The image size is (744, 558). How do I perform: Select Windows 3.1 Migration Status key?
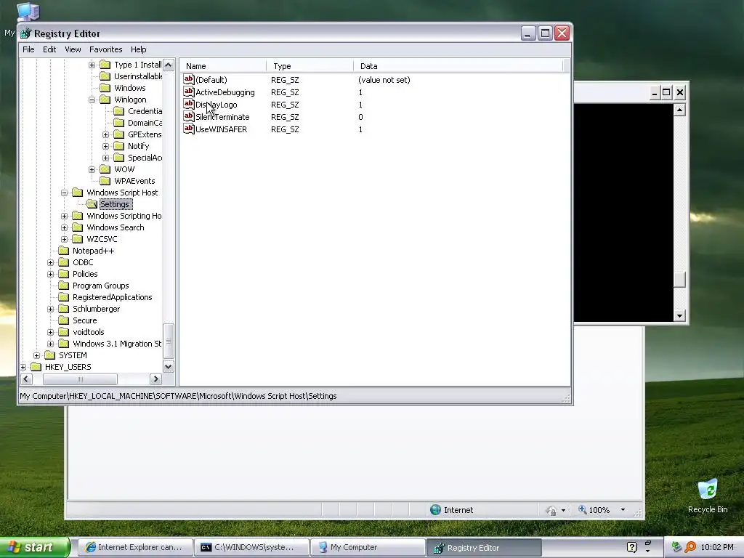pos(117,344)
